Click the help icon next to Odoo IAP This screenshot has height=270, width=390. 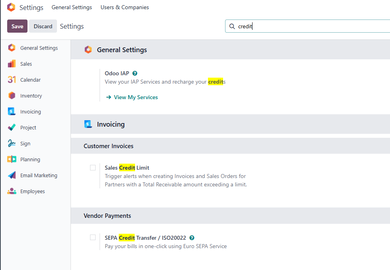pyautogui.click(x=135, y=73)
